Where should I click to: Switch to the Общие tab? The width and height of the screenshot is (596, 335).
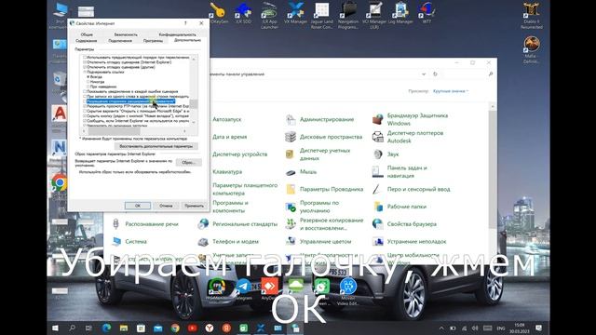87,34
